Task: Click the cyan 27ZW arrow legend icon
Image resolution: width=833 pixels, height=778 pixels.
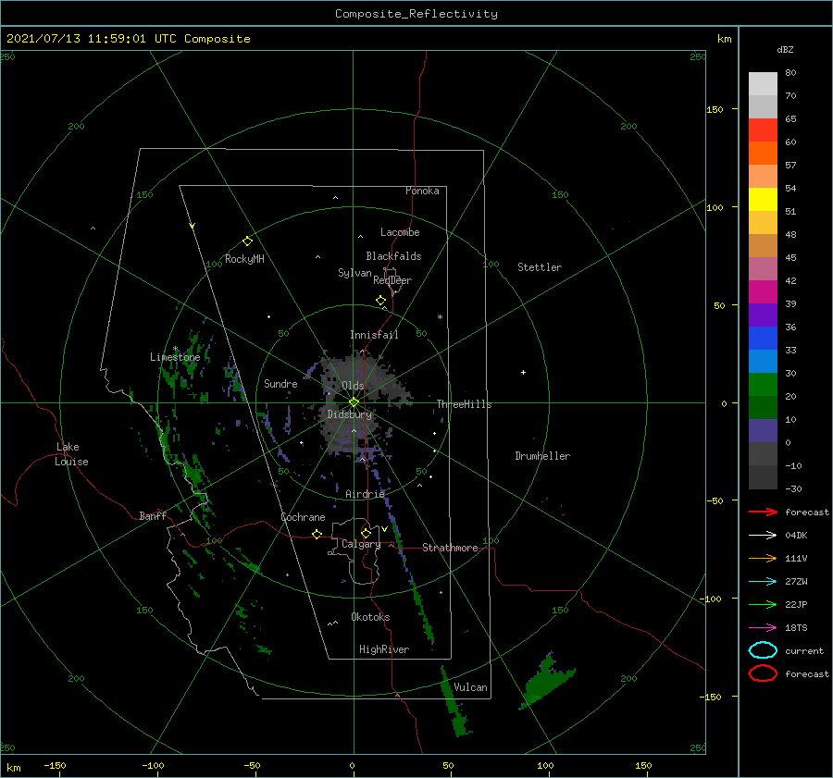Action: 763,582
